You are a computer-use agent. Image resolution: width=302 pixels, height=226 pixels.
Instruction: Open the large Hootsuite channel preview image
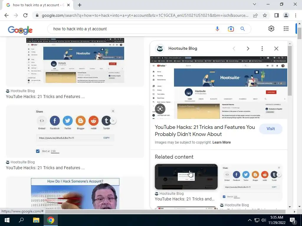click(219, 88)
